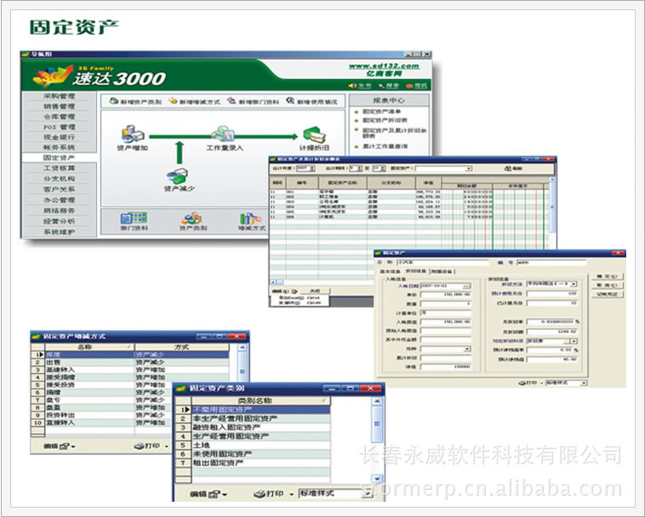Screen dimensions: 645x517
Task: Click the scroll up arrow in the 固定资产类别 window
Action: 377,401
